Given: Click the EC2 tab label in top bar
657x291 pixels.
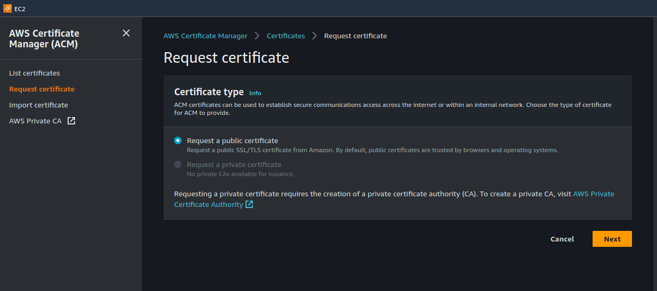Looking at the screenshot, I should (20, 9).
